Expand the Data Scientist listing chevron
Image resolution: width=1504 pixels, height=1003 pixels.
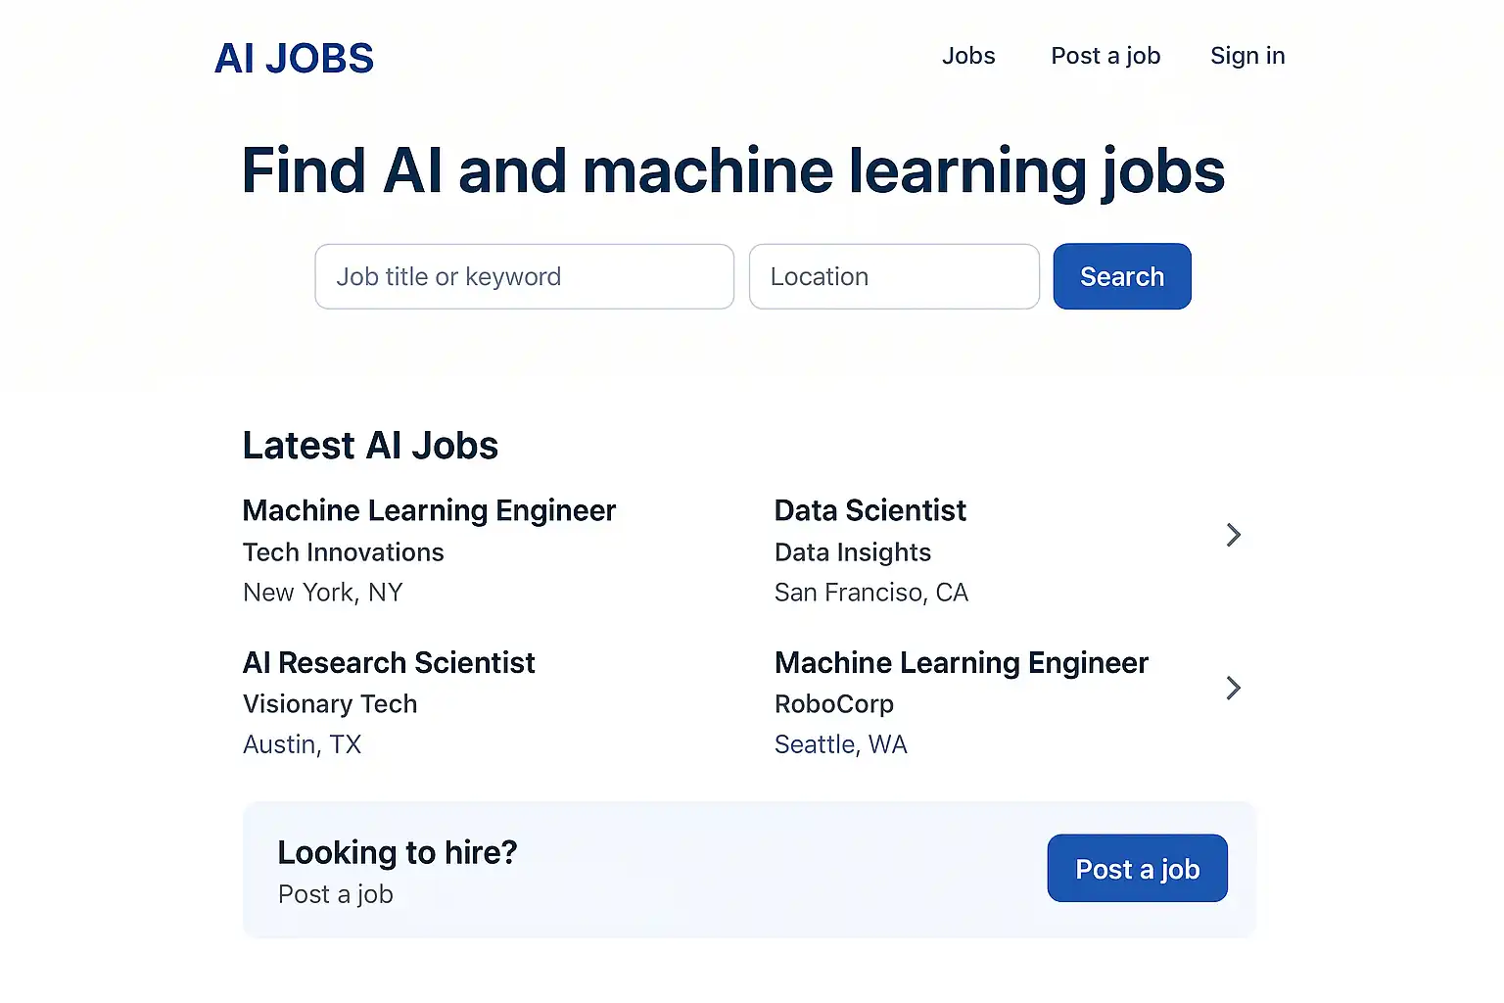tap(1234, 535)
